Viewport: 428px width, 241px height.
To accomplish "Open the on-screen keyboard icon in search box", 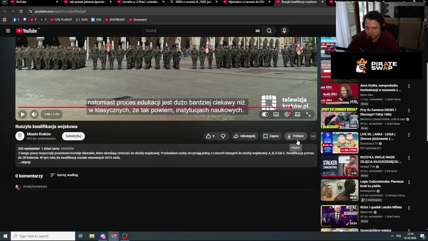I will [x=257, y=31].
